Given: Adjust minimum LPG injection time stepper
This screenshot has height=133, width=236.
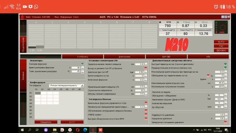Looking at the screenshot, I should (146, 87).
